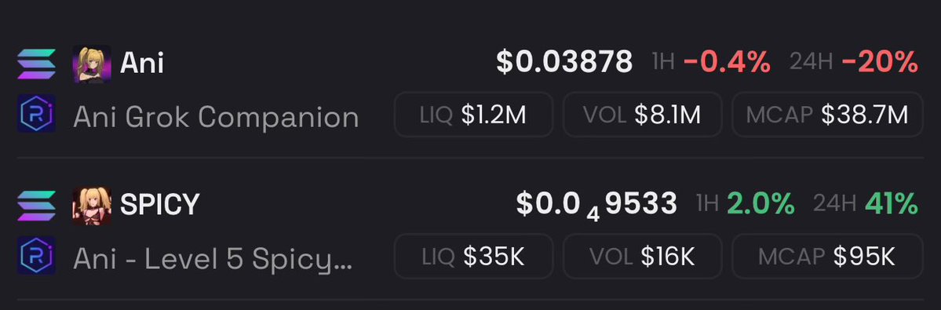Click the VOL $16K badge

click(642, 257)
